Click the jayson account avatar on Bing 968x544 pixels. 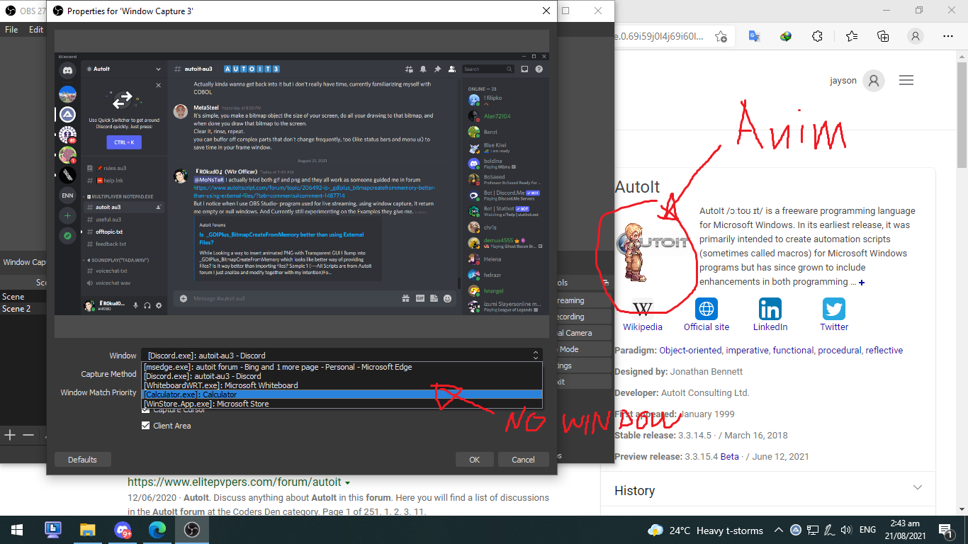tap(874, 81)
